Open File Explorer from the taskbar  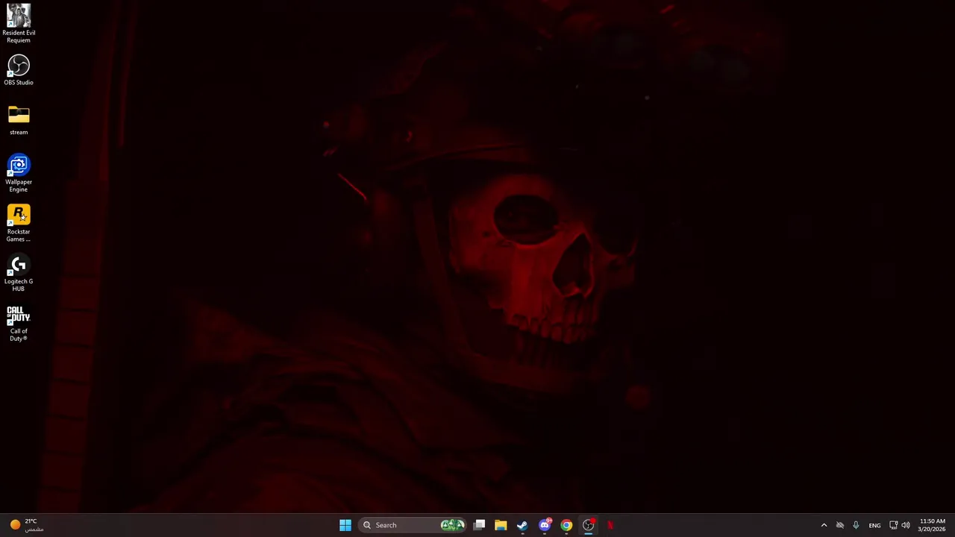click(501, 525)
